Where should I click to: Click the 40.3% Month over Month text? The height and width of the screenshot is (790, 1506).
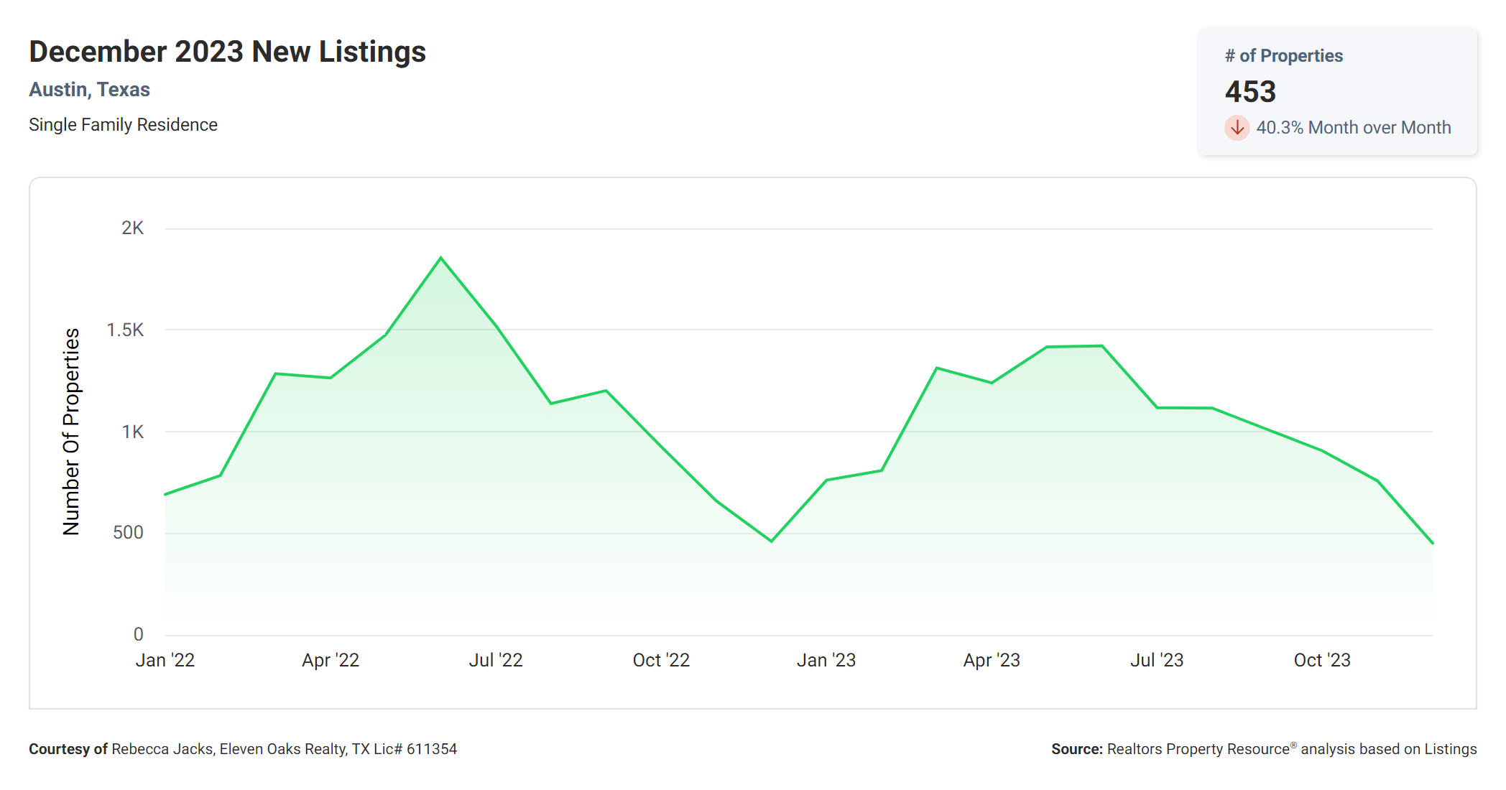1353,128
